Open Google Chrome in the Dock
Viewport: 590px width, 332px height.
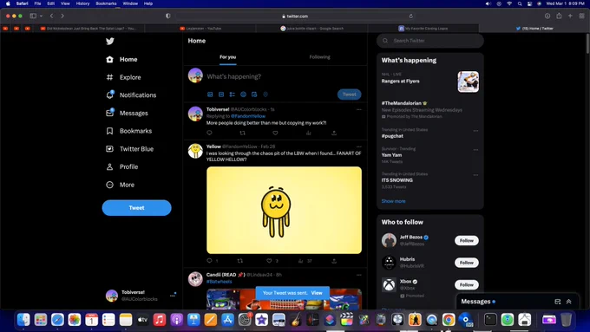coord(449,320)
